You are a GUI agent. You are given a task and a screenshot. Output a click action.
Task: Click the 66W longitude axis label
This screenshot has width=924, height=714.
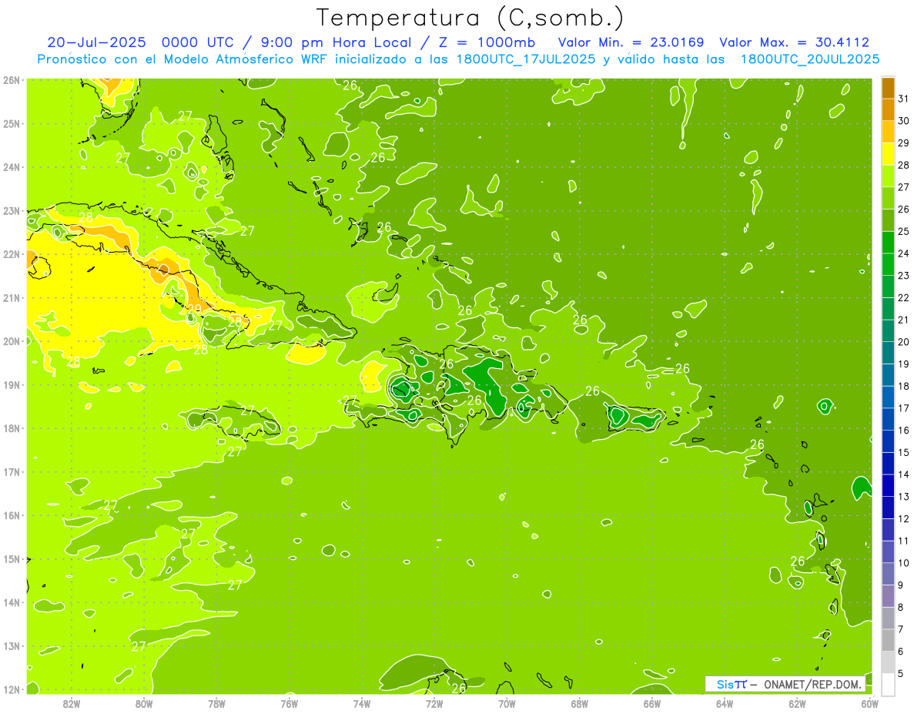pos(652,702)
